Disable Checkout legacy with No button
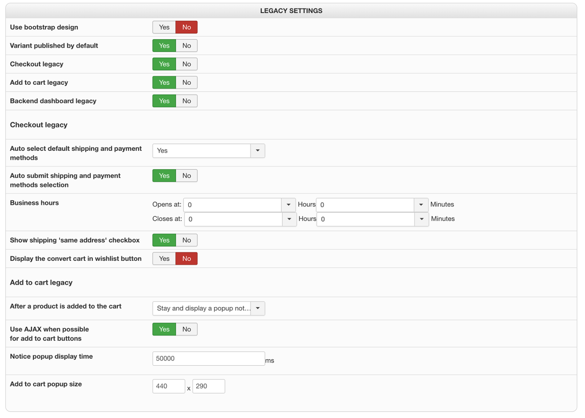Screen dimensions: 585x418 tap(186, 64)
